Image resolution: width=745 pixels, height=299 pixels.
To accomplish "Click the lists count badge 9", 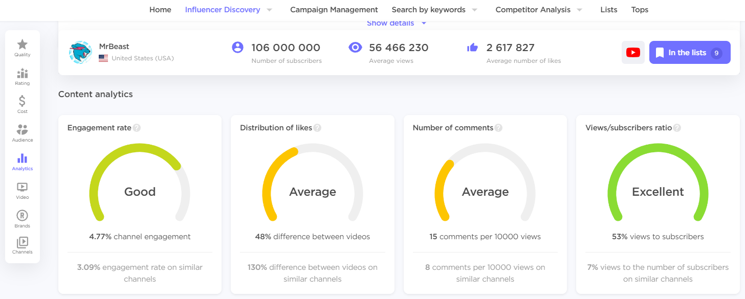I will (x=716, y=53).
